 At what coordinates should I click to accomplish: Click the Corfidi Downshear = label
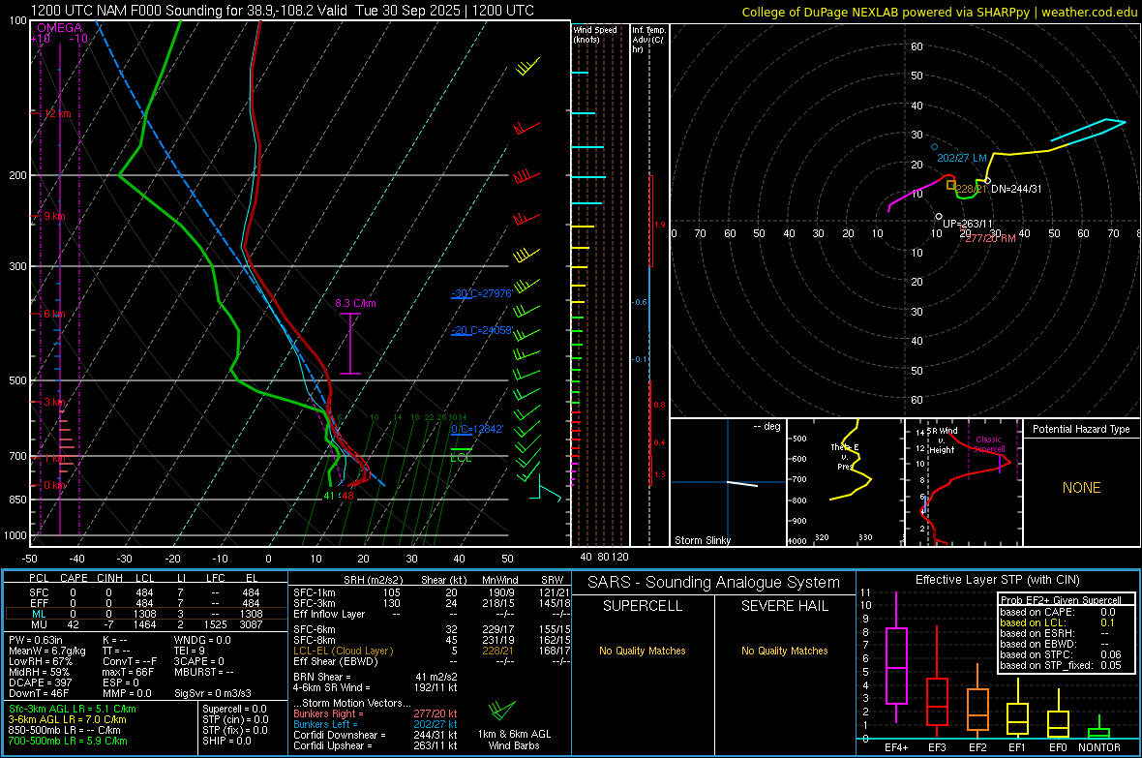pyautogui.click(x=340, y=736)
